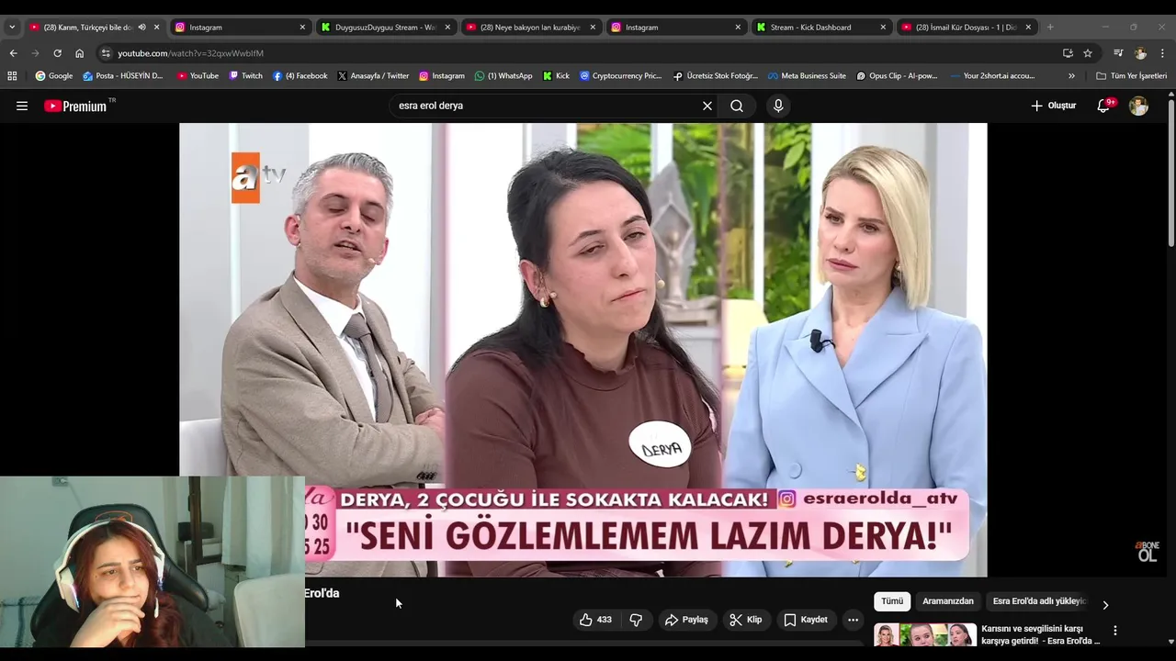The width and height of the screenshot is (1176, 661).
Task: Switch to Neye bakıyon lan kurabiye tab
Action: click(x=530, y=28)
